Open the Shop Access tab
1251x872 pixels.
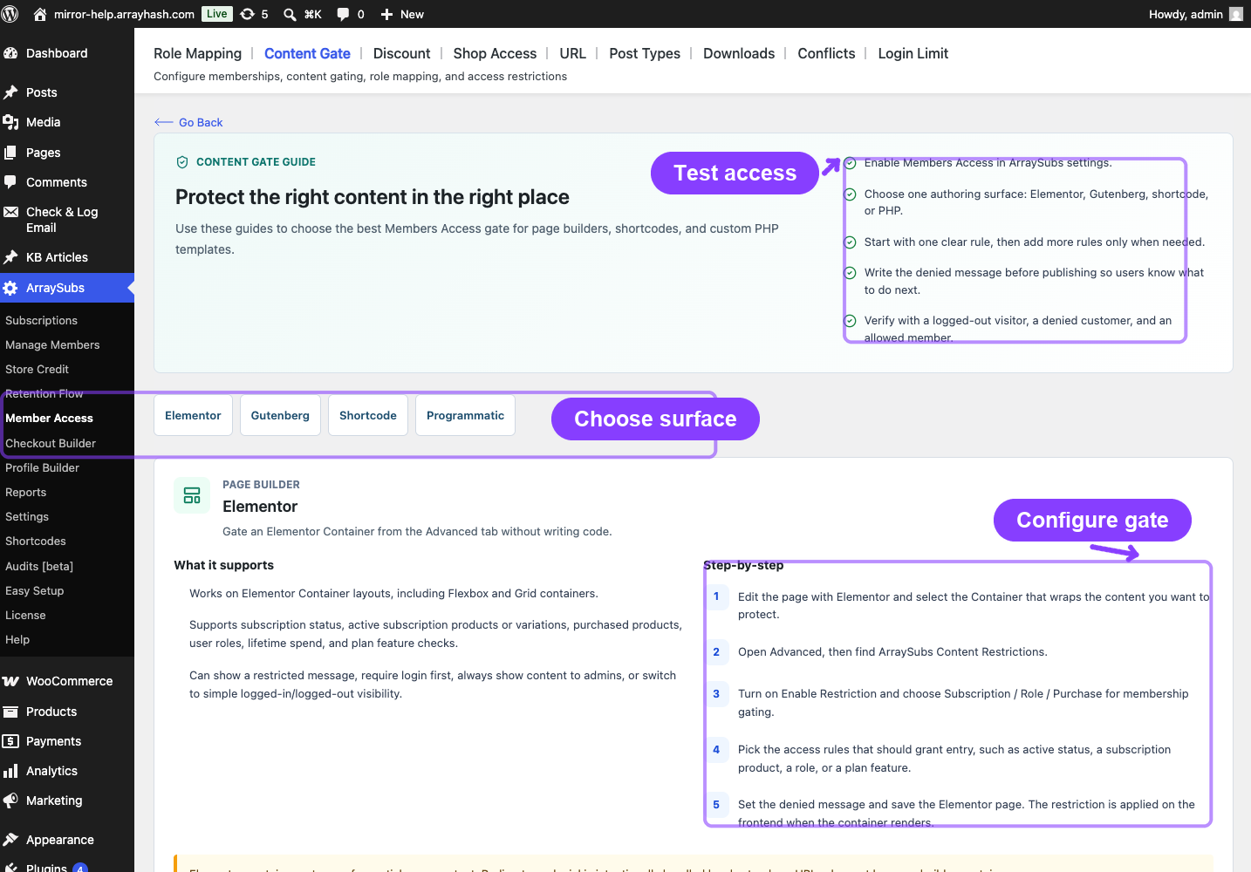(495, 53)
